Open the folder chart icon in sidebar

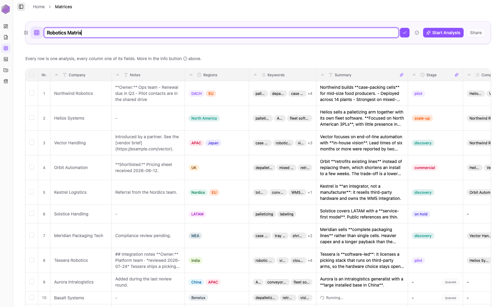tap(6, 70)
